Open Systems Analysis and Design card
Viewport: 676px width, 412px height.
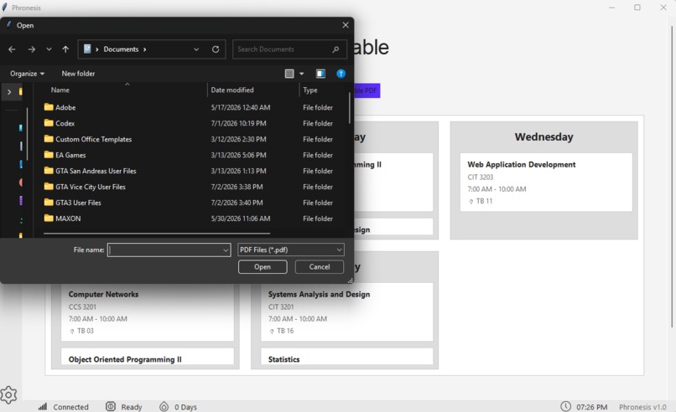347,312
